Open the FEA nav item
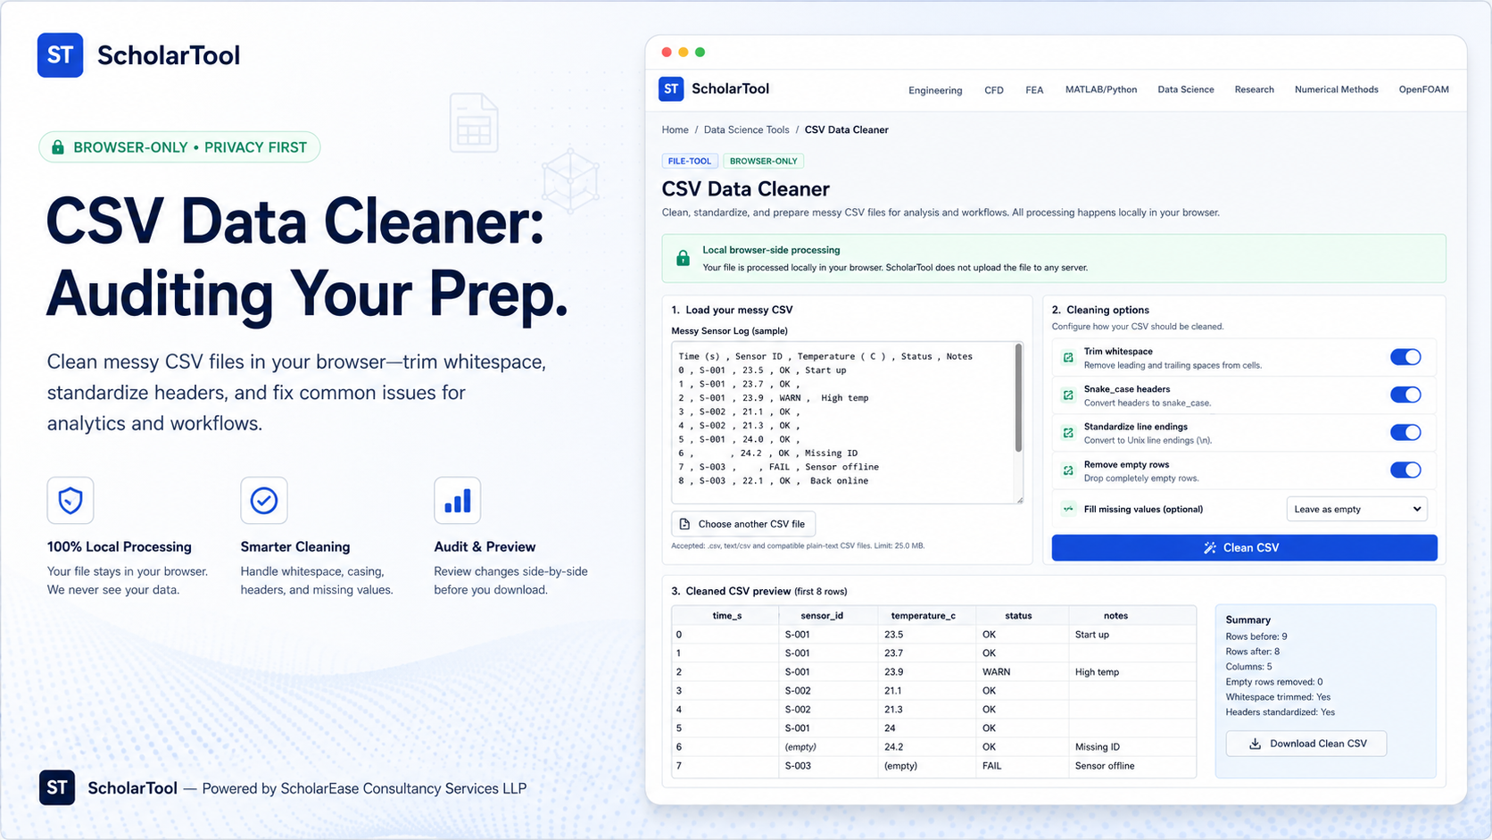 coord(1034,90)
